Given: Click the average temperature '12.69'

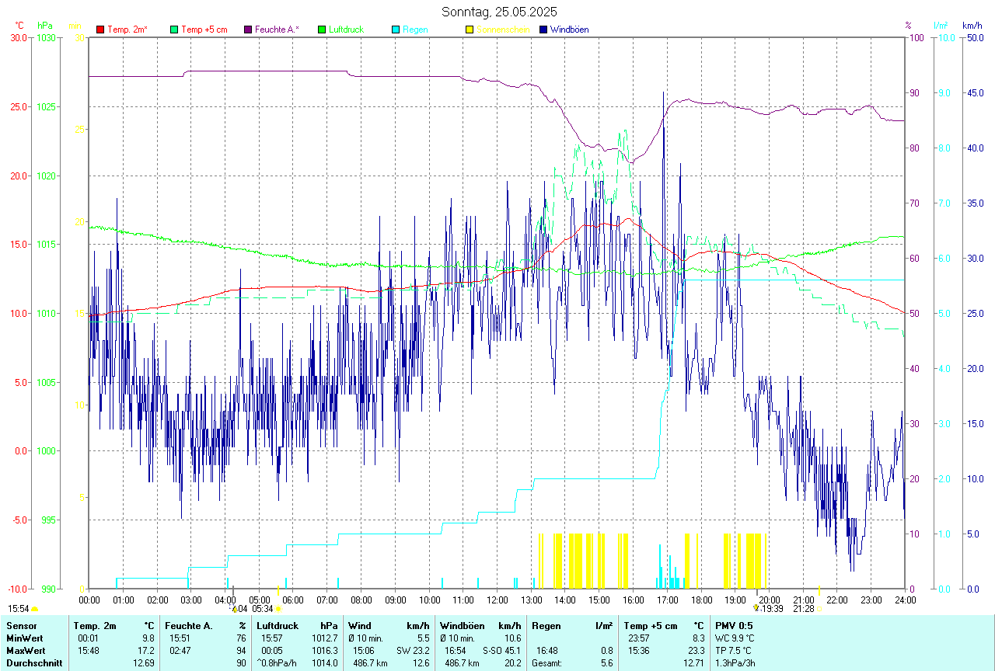Looking at the screenshot, I should (144, 662).
